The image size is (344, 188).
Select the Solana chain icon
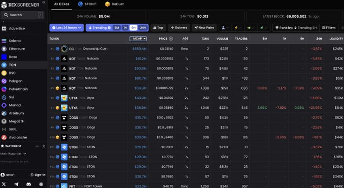point(4,41)
